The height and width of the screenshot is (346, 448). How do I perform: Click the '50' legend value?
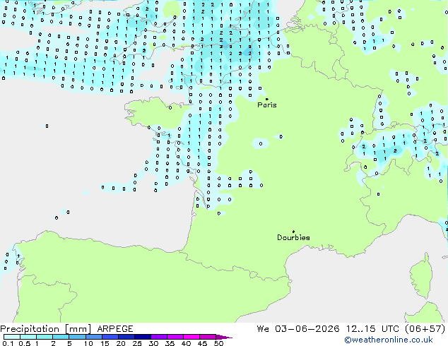[x=218, y=343]
